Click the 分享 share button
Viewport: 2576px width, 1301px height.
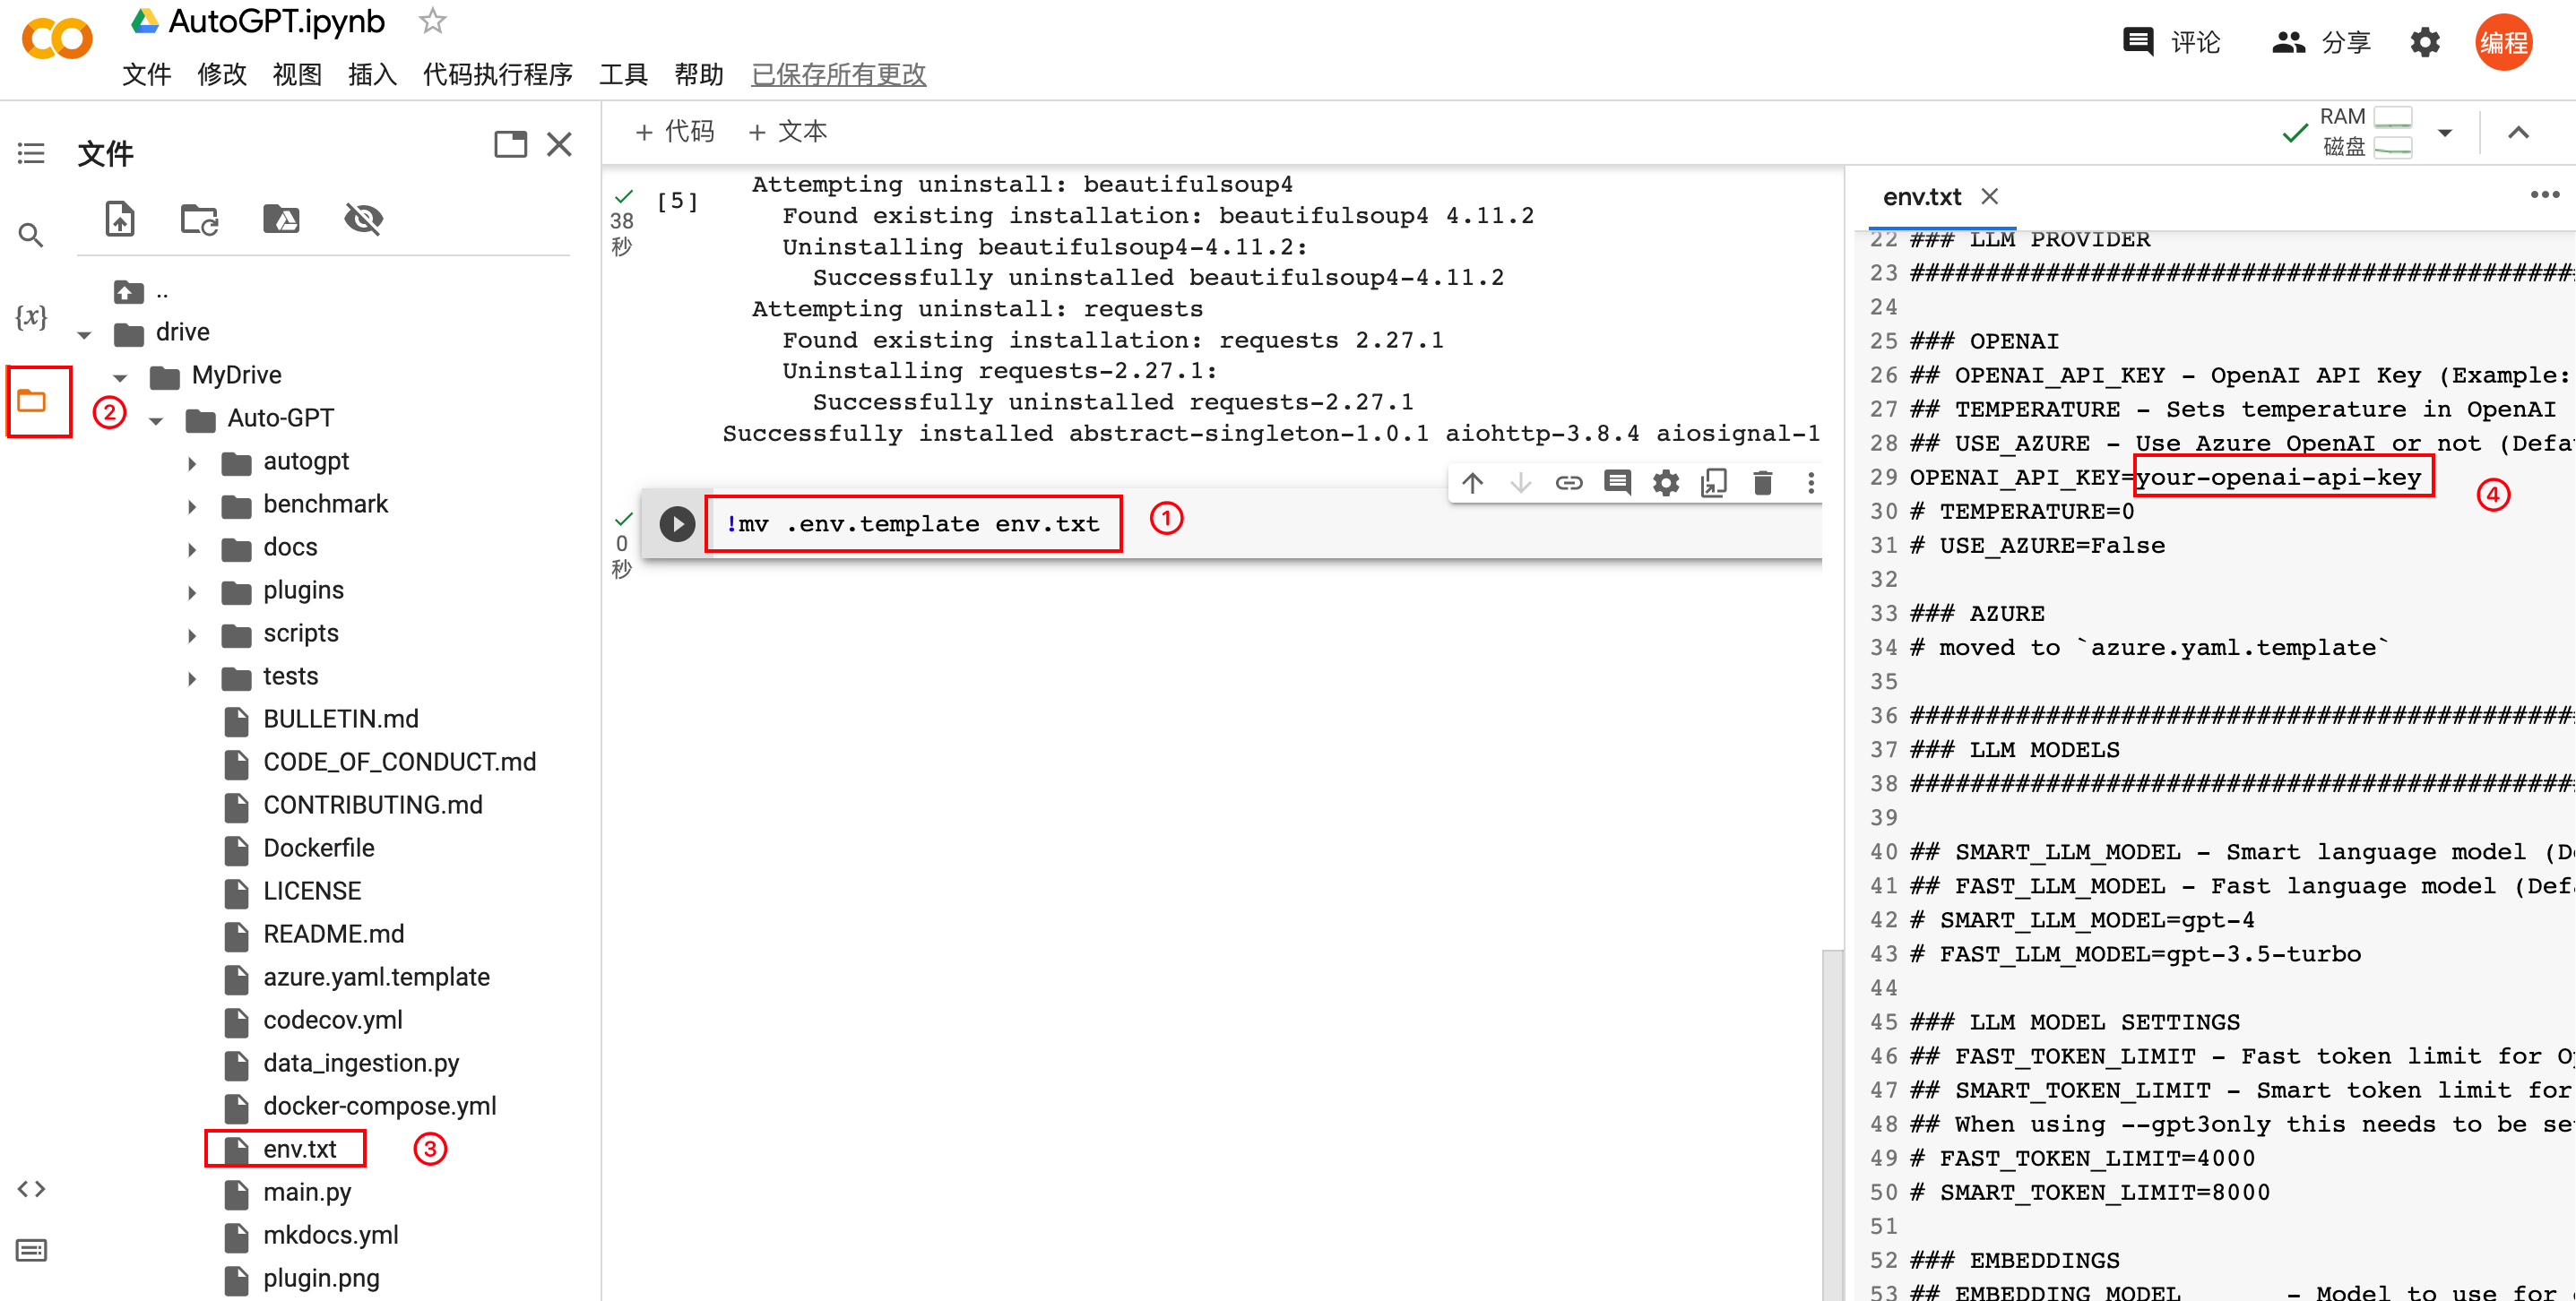tap(2321, 42)
